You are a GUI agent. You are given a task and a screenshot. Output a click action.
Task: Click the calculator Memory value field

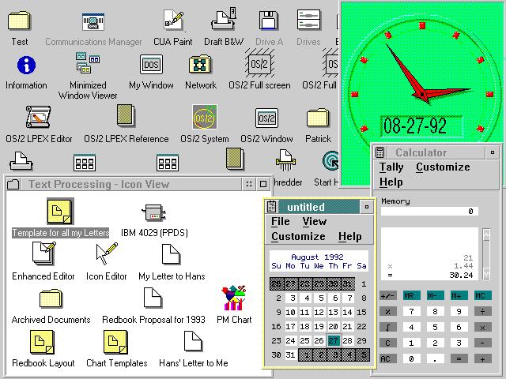point(429,211)
